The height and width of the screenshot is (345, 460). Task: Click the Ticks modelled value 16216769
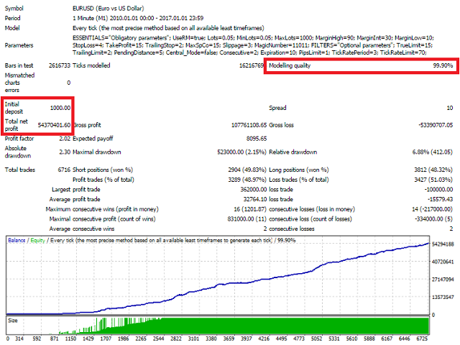252,65
